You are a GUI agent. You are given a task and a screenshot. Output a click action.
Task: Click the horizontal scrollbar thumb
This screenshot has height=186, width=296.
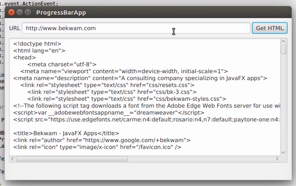pyautogui.click(x=71, y=159)
